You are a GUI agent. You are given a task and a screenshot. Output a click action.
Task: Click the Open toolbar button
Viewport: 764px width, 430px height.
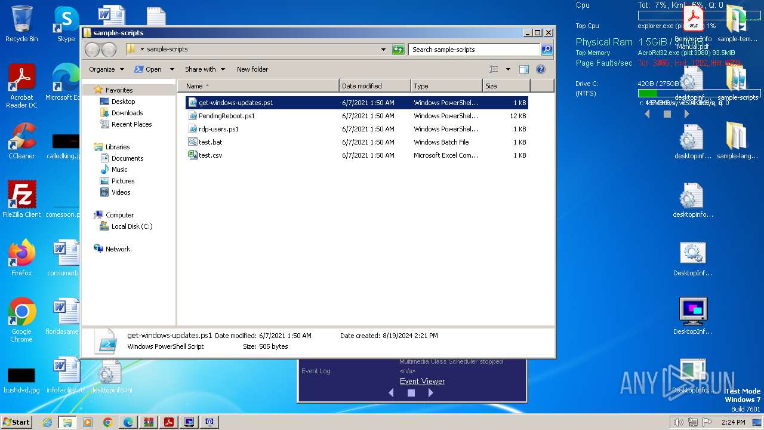148,69
